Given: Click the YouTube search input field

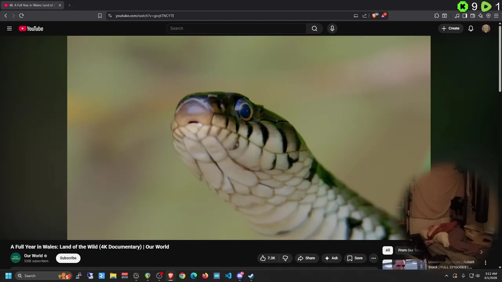Looking at the screenshot, I should [x=236, y=28].
